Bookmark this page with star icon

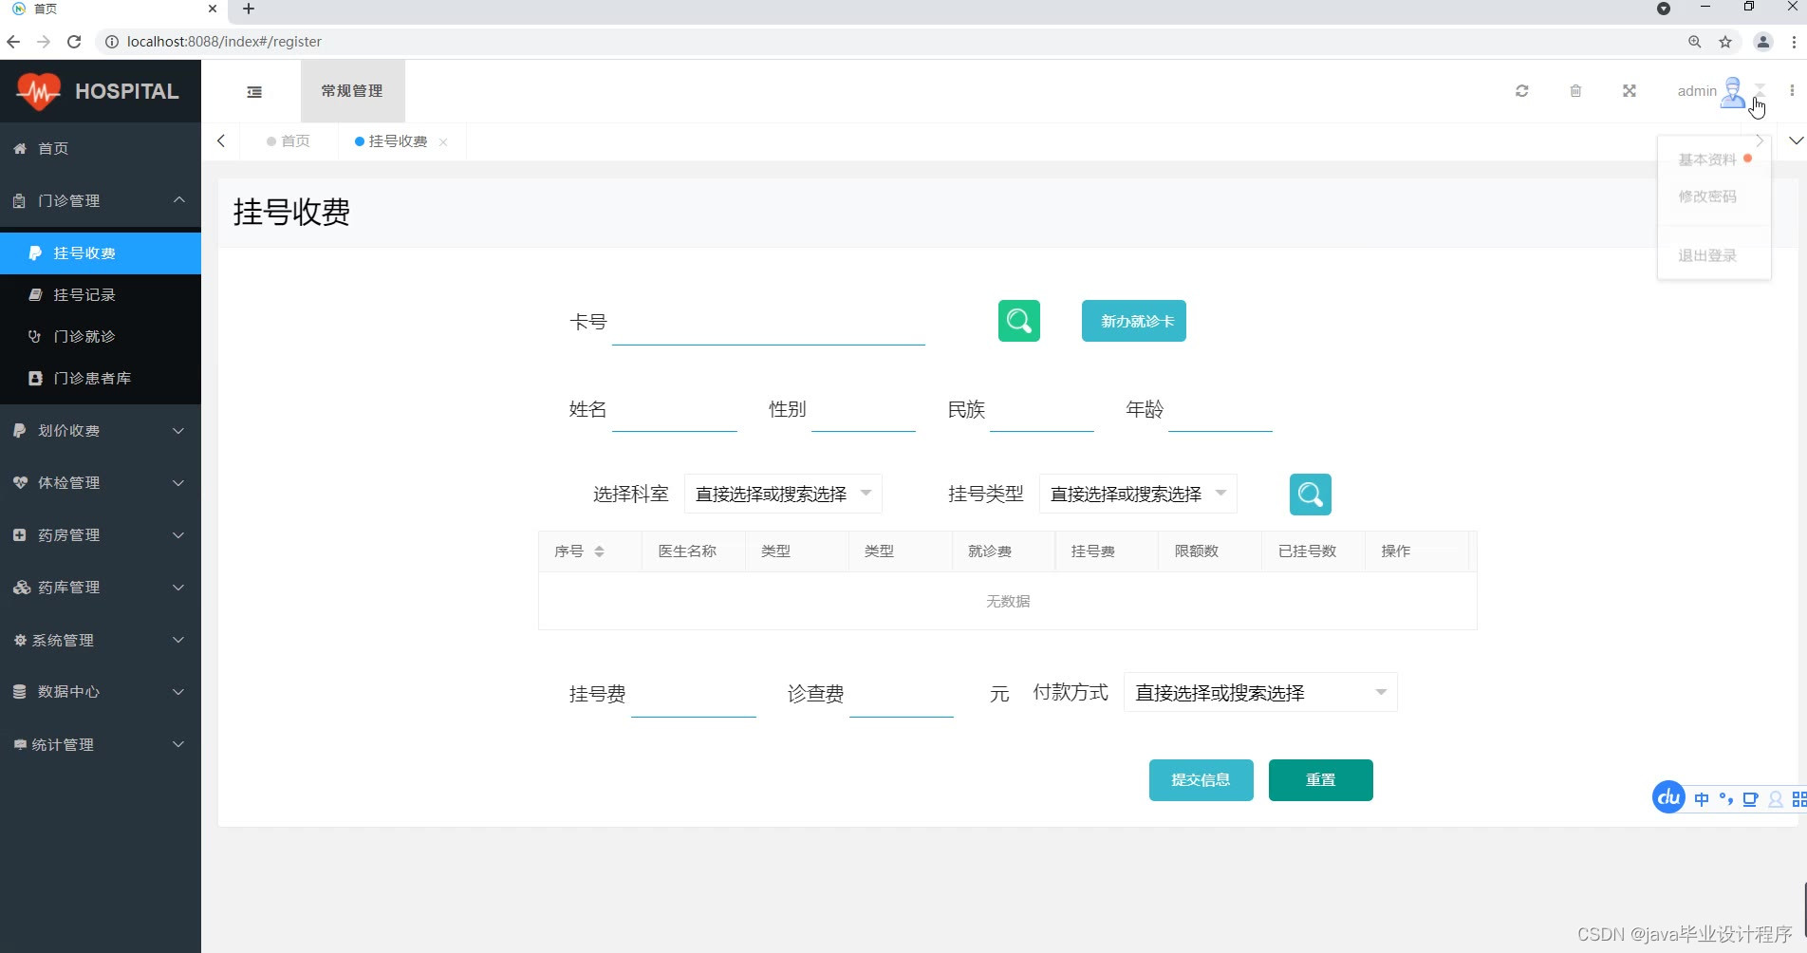click(1725, 42)
